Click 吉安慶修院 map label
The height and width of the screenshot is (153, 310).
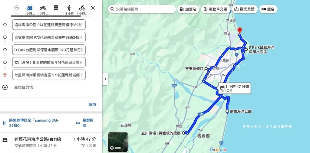pyautogui.click(x=194, y=69)
